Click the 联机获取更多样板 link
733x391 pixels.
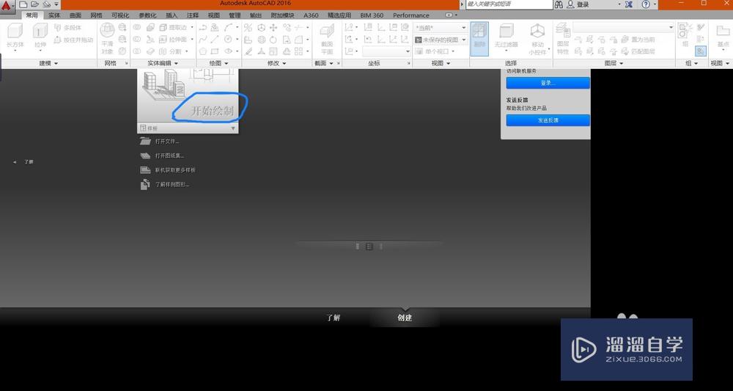tap(175, 170)
